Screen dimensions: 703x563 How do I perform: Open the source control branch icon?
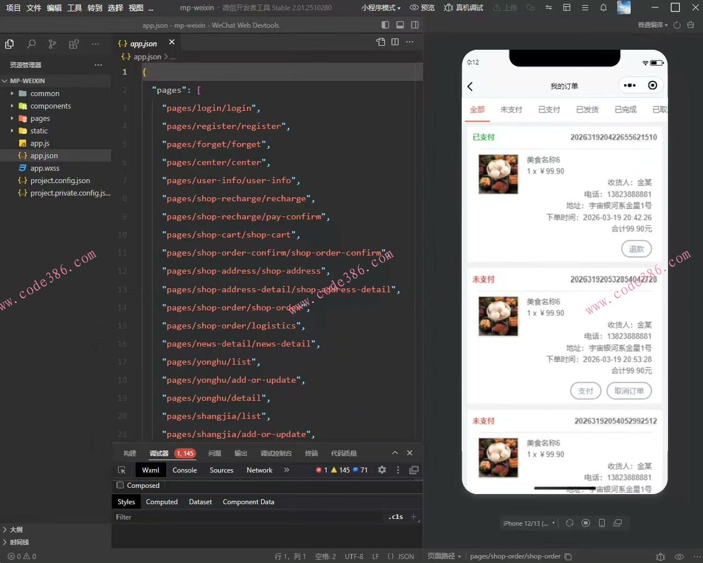[53, 44]
